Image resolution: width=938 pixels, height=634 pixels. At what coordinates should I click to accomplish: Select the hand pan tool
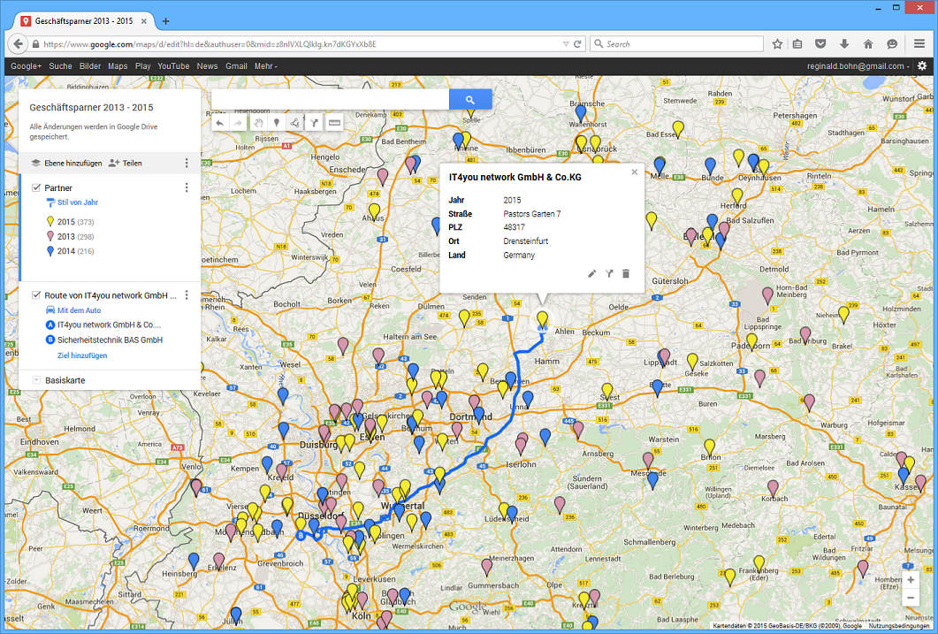coord(258,123)
